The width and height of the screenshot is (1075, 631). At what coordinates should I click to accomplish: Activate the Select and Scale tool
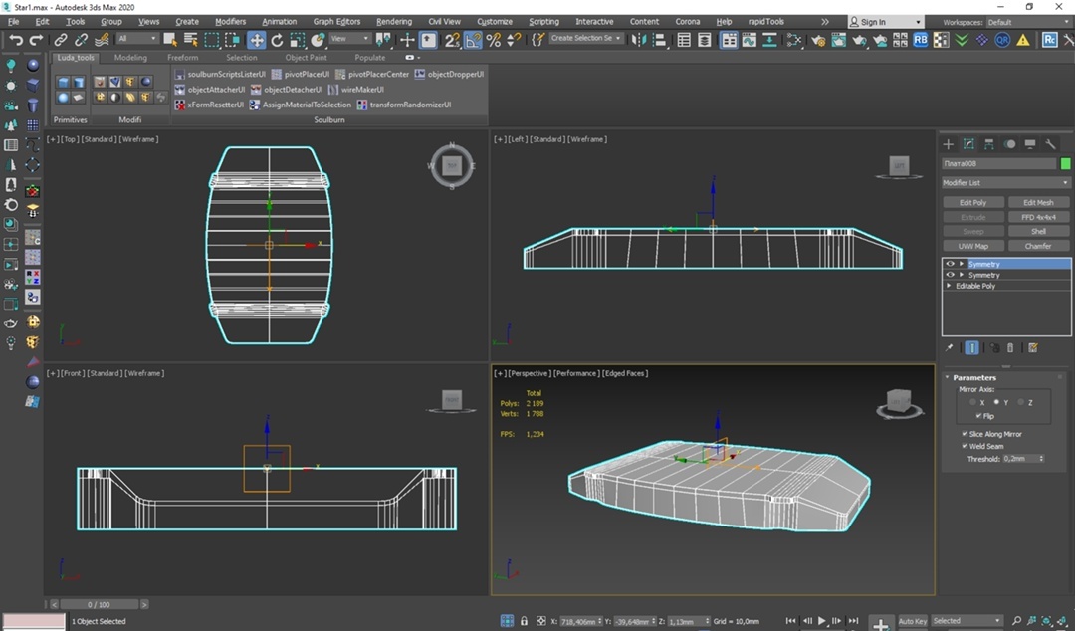pos(297,40)
